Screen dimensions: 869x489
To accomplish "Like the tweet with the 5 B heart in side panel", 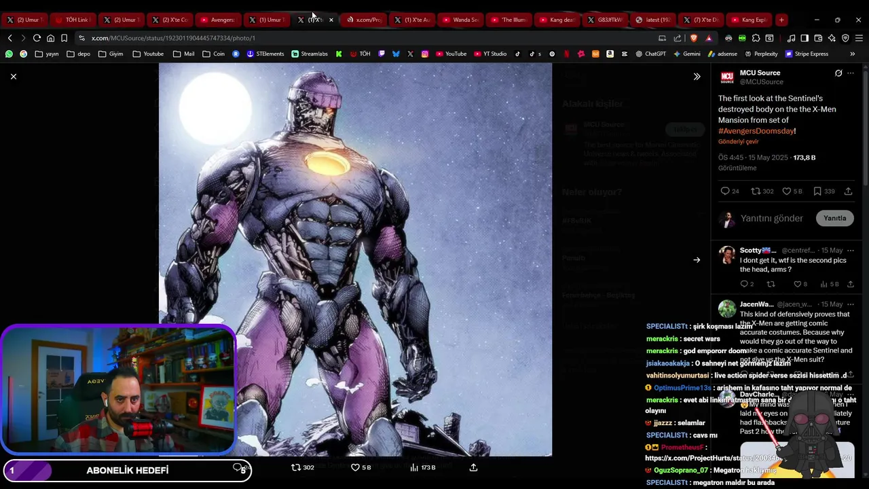I will (792, 192).
